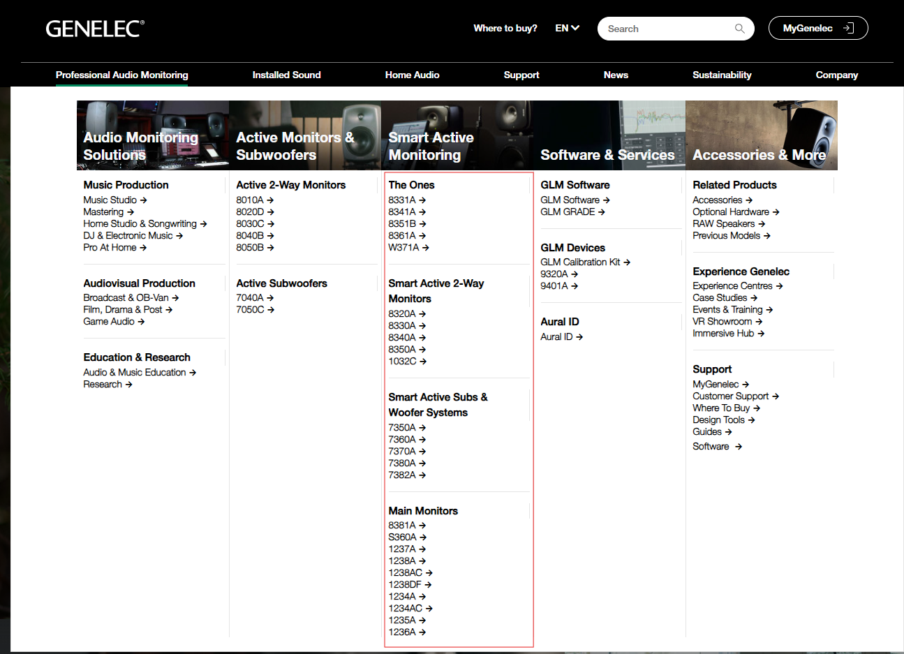This screenshot has height=654, width=904.
Task: Open the S360A main monitor link
Action: point(408,537)
